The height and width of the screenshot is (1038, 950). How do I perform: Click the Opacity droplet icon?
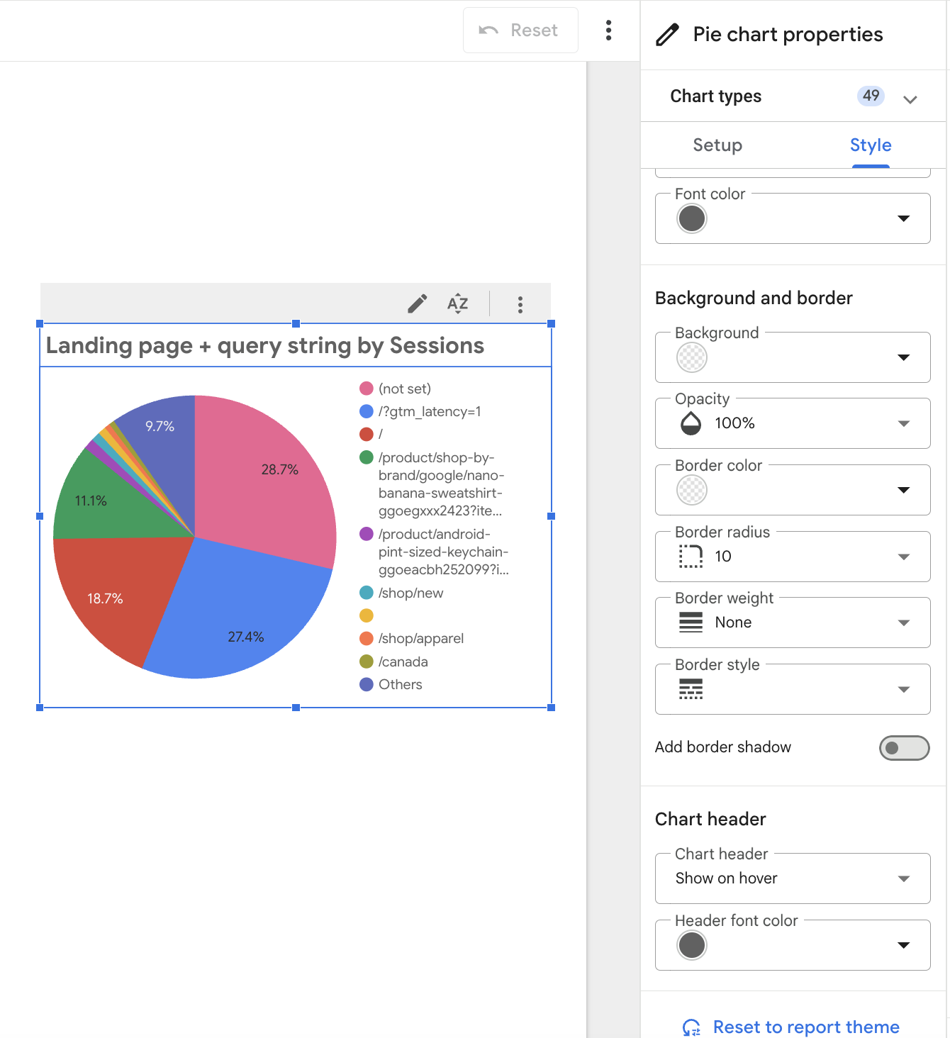pos(691,423)
